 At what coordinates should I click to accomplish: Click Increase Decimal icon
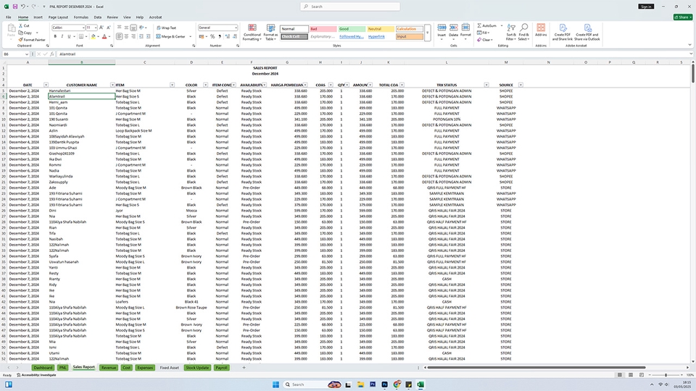point(228,36)
